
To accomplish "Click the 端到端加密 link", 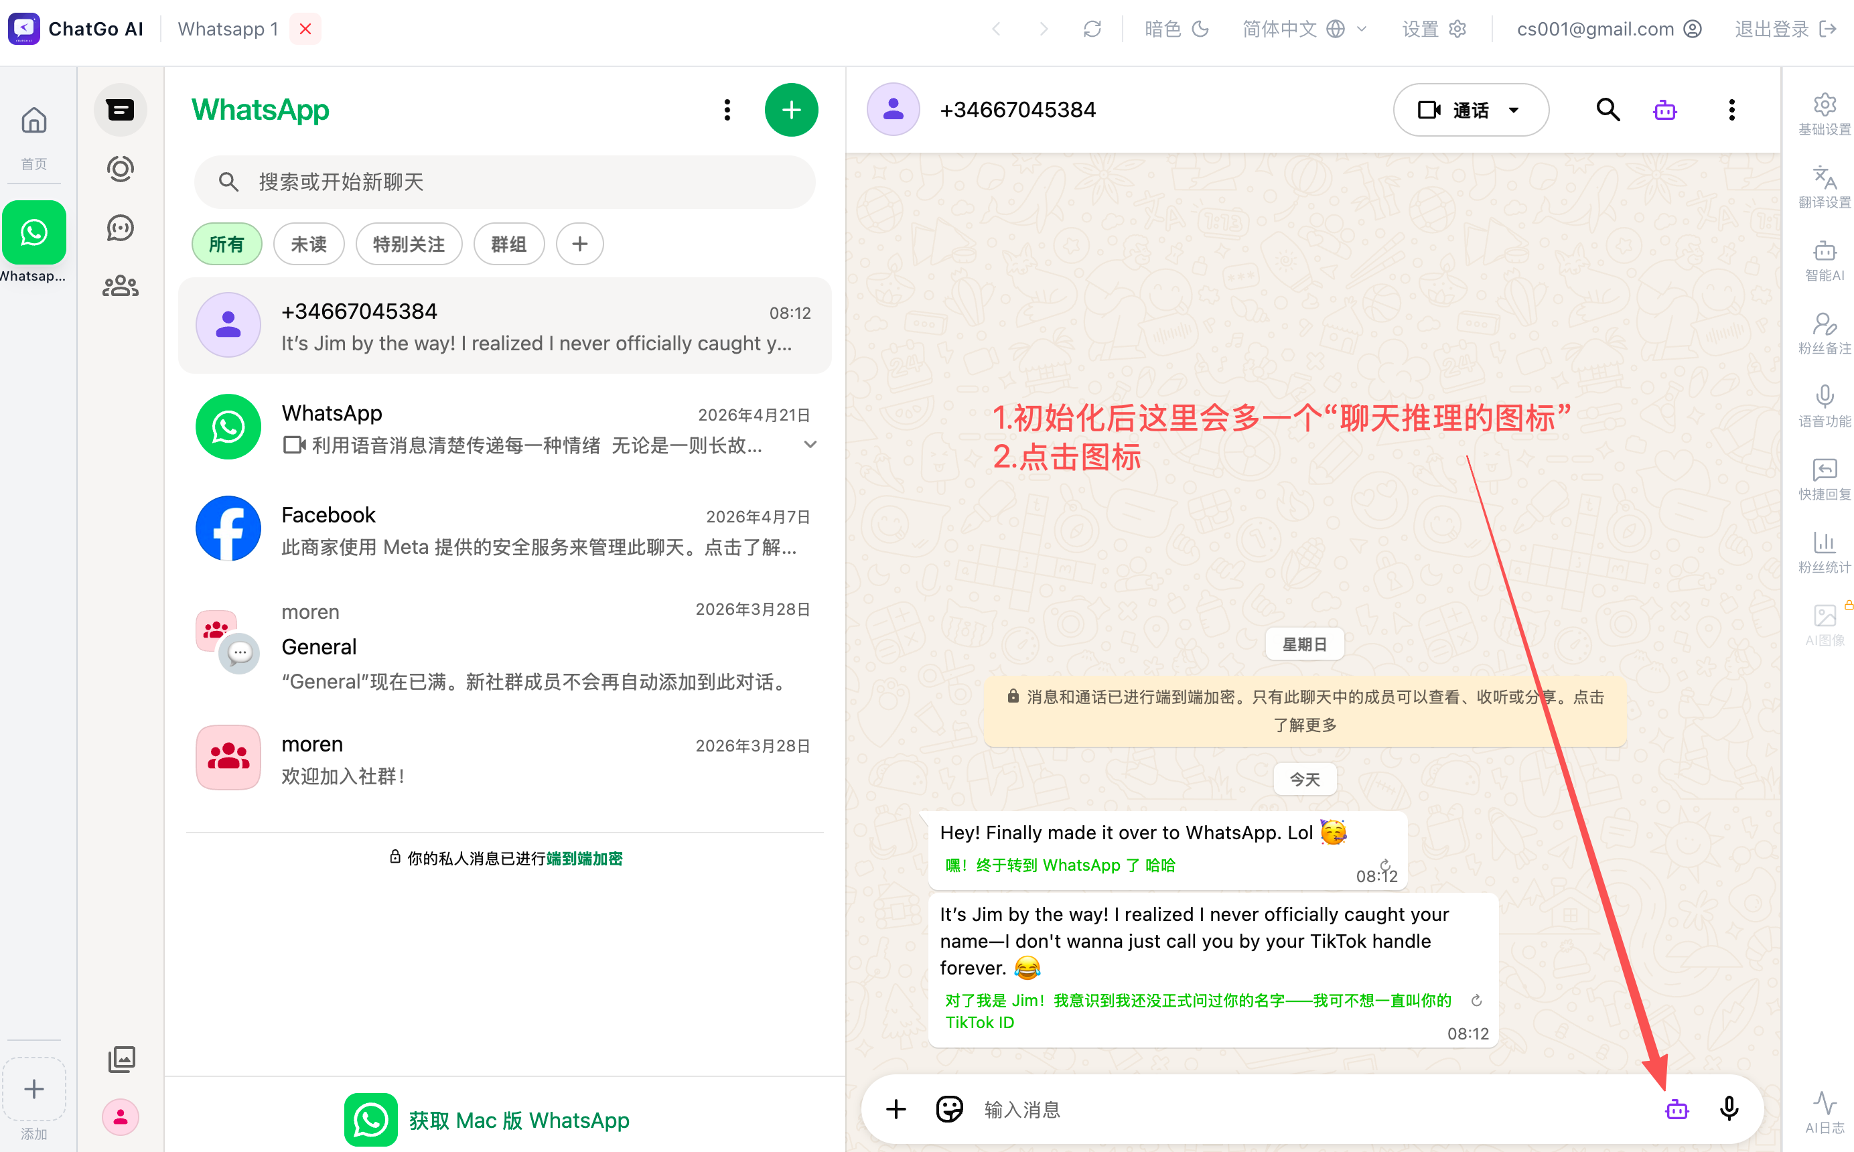I will pyautogui.click(x=584, y=859).
